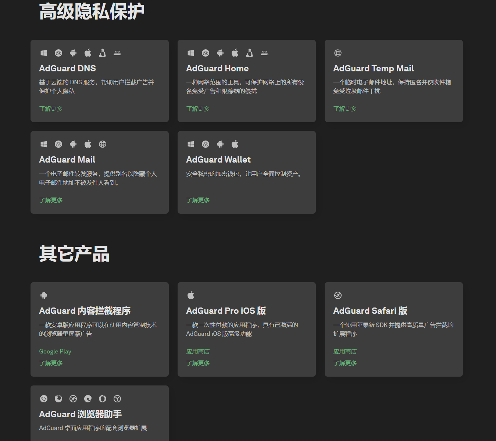Click the 高级隐私保护 section heading
The height and width of the screenshot is (441, 496).
[92, 11]
